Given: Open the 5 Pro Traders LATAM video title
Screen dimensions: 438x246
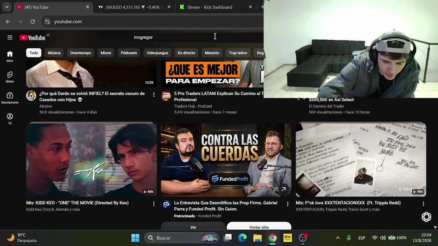Looking at the screenshot, I should click(219, 97).
